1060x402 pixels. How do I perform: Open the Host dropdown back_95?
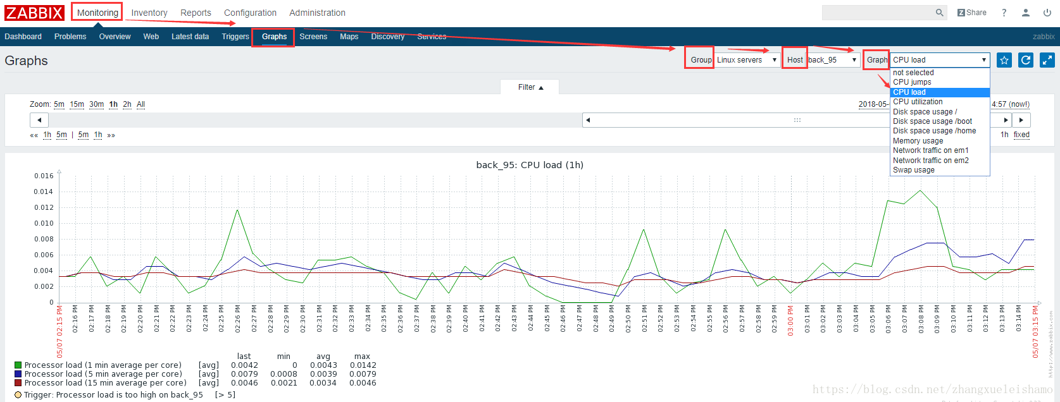pyautogui.click(x=833, y=60)
